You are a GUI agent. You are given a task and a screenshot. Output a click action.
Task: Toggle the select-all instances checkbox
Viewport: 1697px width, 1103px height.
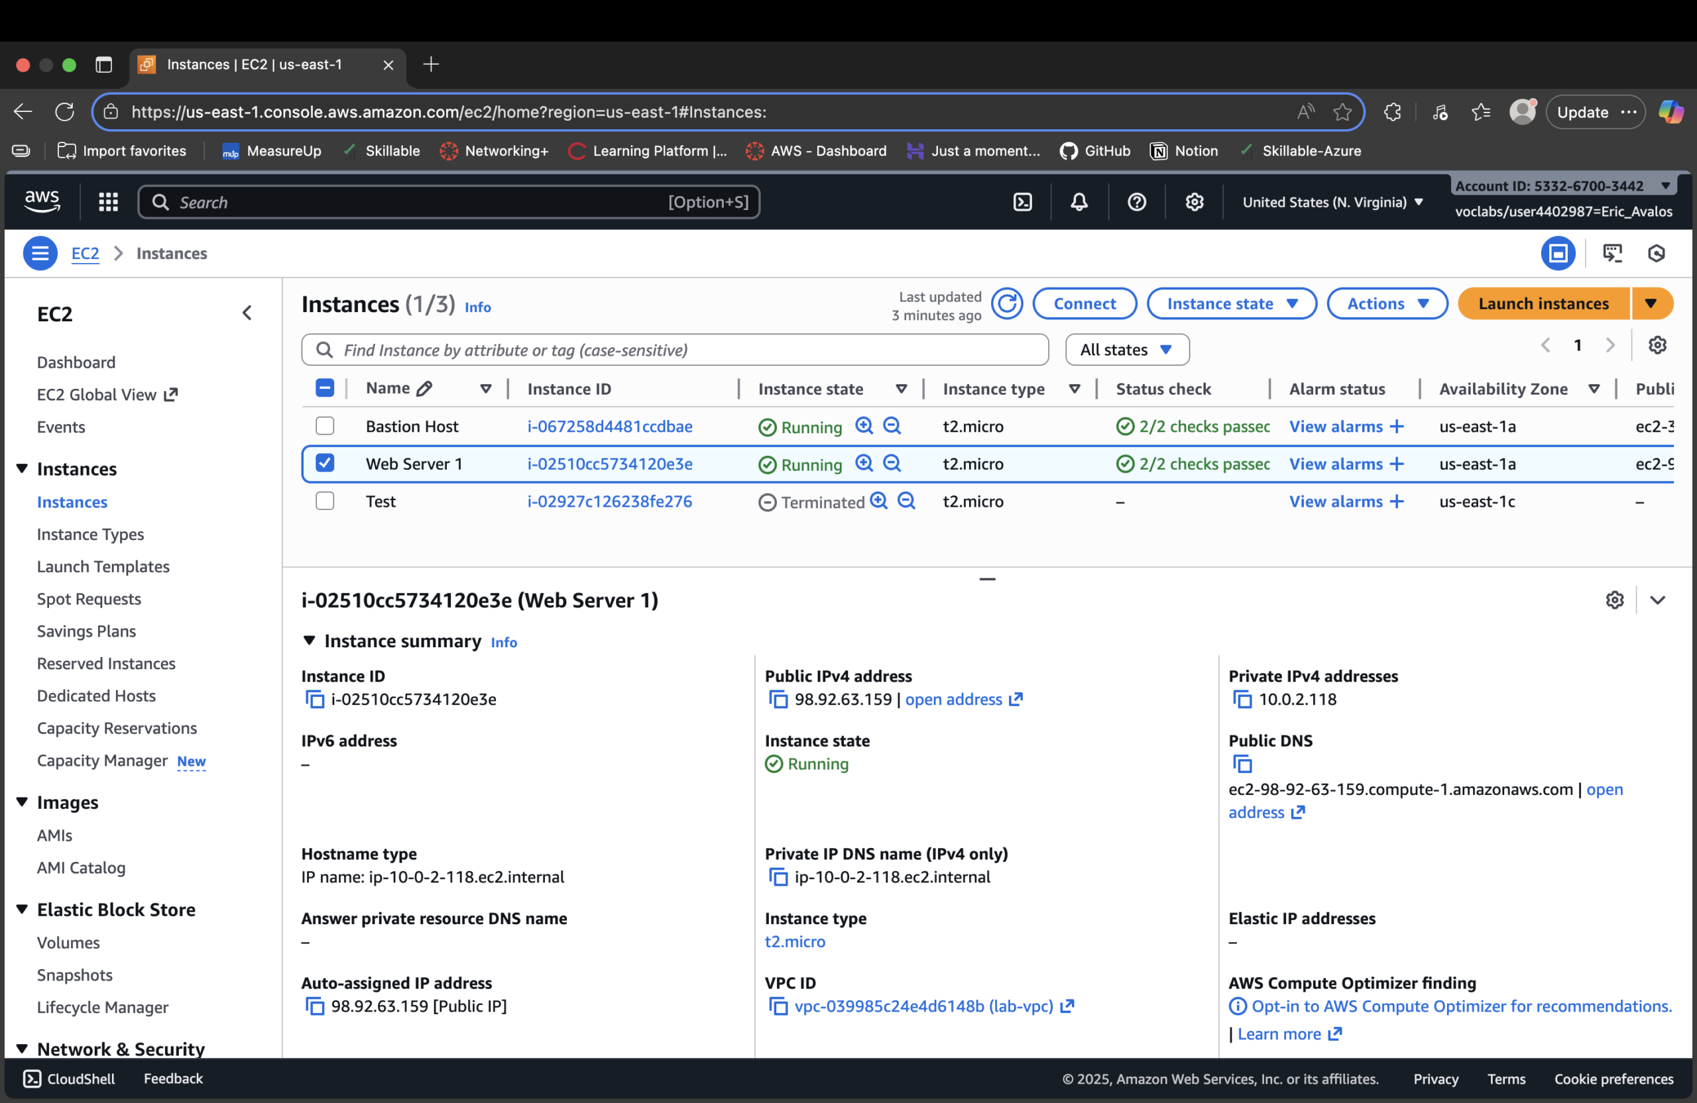coord(325,388)
